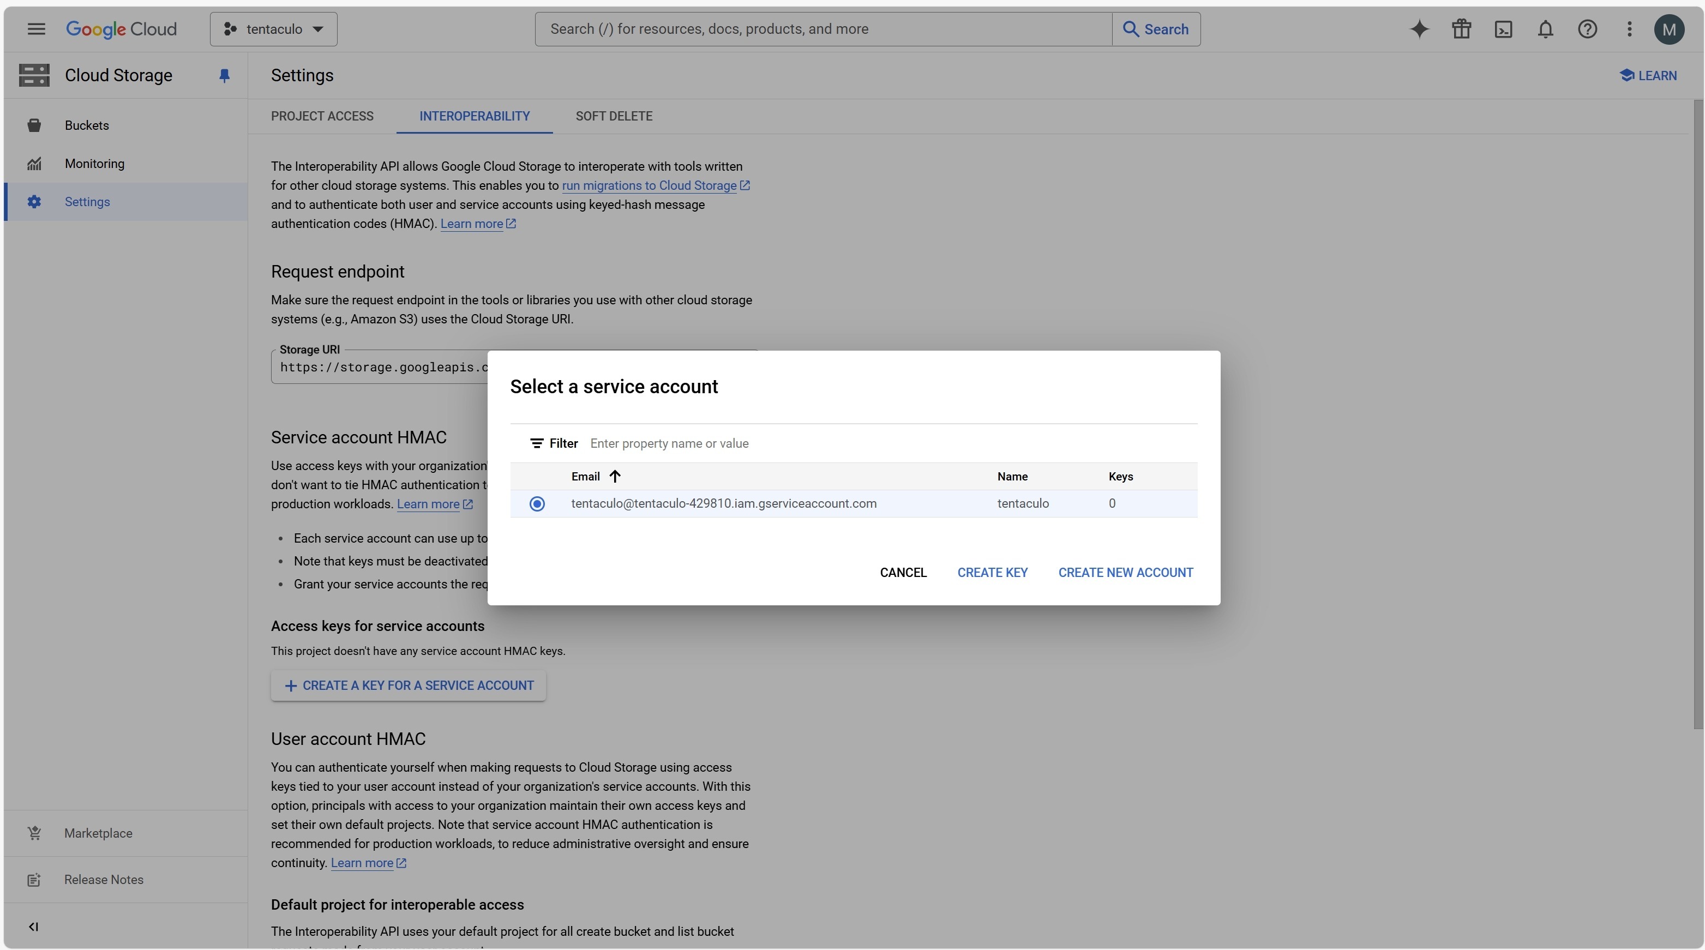Open the M account avatar
Image resolution: width=1705 pixels, height=950 pixels.
[x=1669, y=29]
